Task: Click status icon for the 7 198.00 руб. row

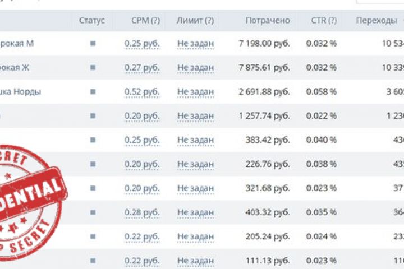Action: pyautogui.click(x=93, y=43)
